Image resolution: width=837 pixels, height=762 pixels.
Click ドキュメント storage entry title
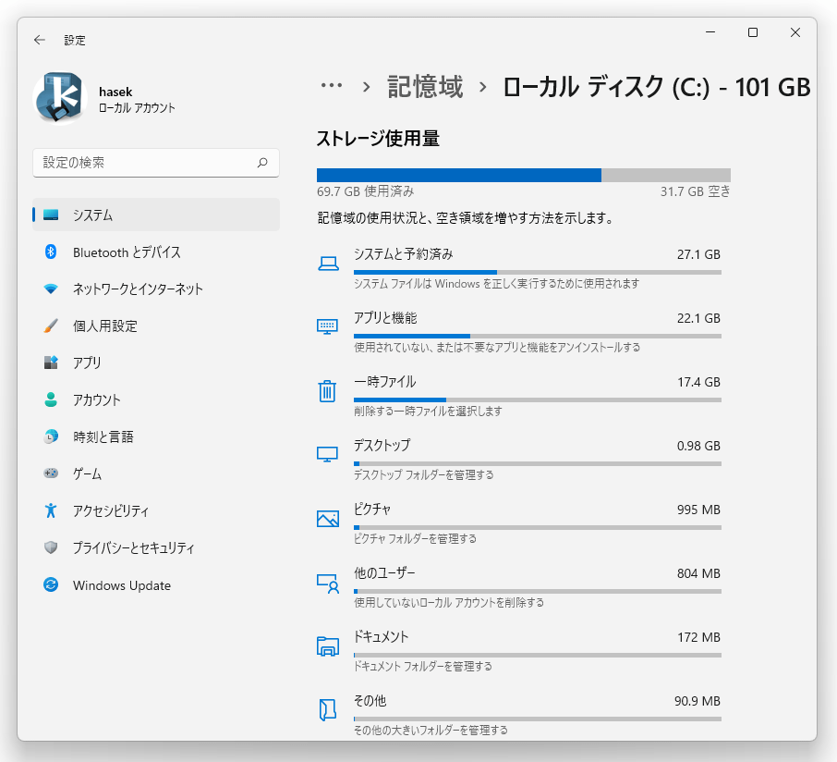pyautogui.click(x=382, y=636)
